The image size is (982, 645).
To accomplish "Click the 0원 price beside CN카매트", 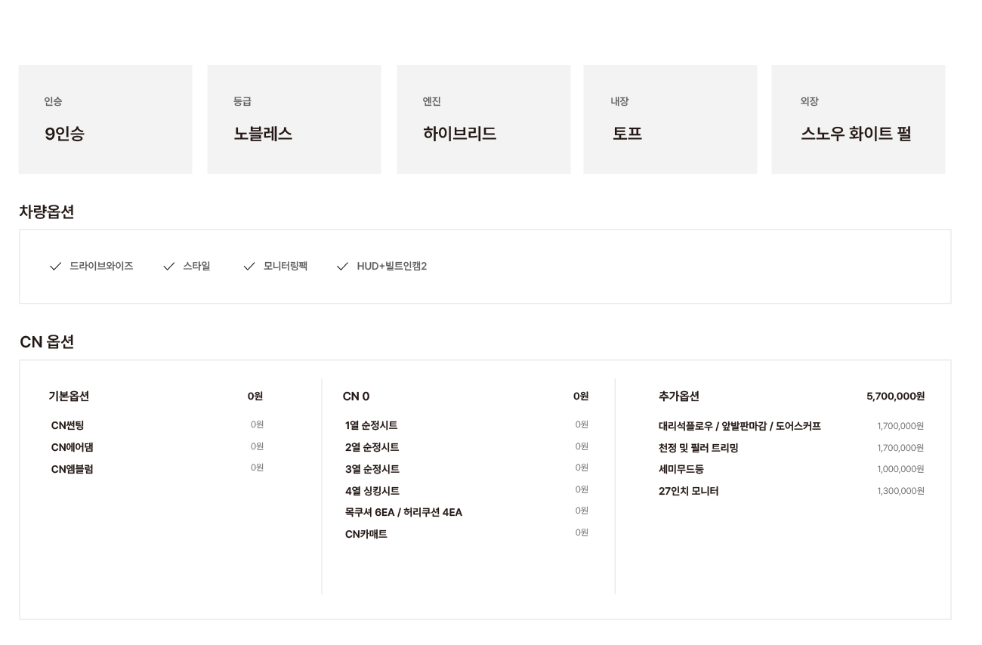I will tap(582, 532).
